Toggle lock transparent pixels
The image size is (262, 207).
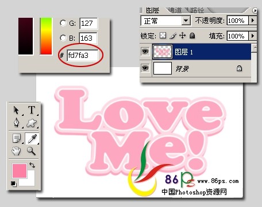163,36
